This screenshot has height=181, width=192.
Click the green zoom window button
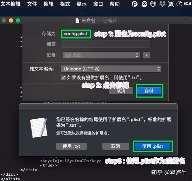(18, 20)
